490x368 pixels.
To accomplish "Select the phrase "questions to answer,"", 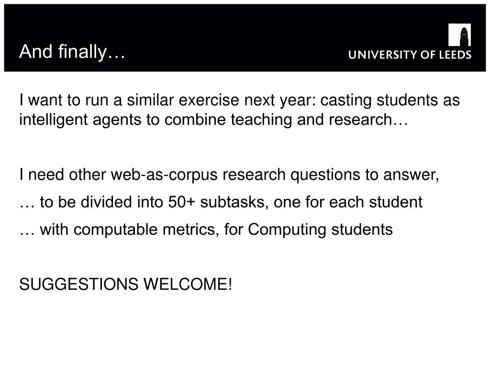I will point(365,174).
